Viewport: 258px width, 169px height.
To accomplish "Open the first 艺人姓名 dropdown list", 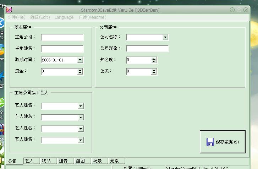I will point(81,106).
